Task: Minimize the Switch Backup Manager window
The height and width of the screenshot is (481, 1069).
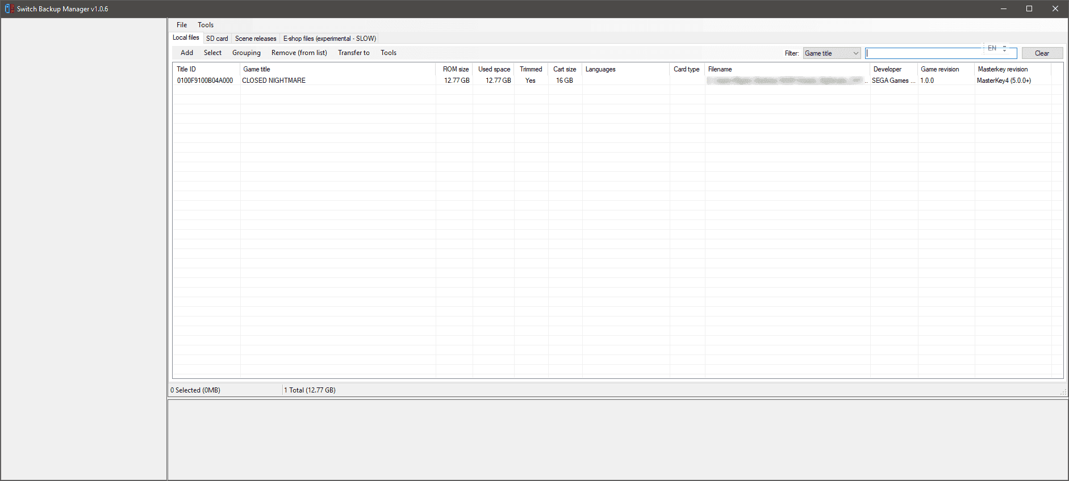Action: (1004, 9)
